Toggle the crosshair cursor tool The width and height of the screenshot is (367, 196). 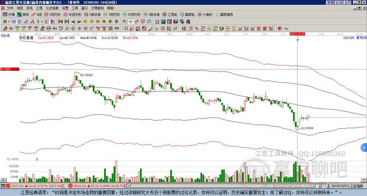[x=130, y=22]
